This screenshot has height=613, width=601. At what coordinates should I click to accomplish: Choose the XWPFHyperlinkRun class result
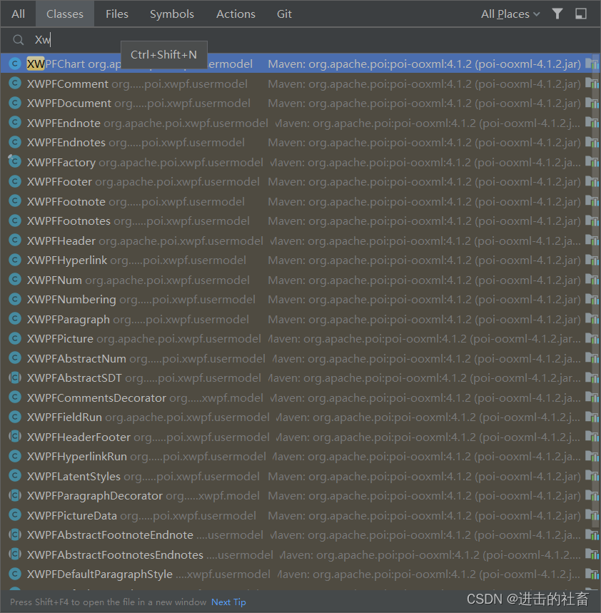[x=300, y=456]
